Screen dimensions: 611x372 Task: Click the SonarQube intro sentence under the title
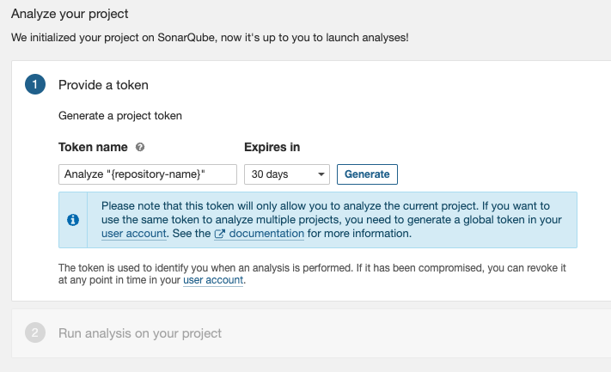tap(210, 38)
